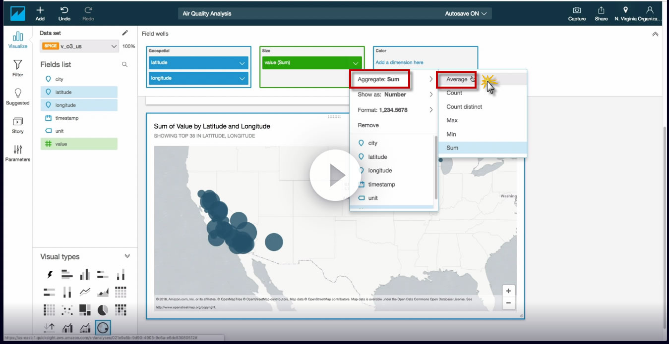Open the v_o3_us data set dropdown
The height and width of the screenshot is (344, 669).
click(79, 46)
